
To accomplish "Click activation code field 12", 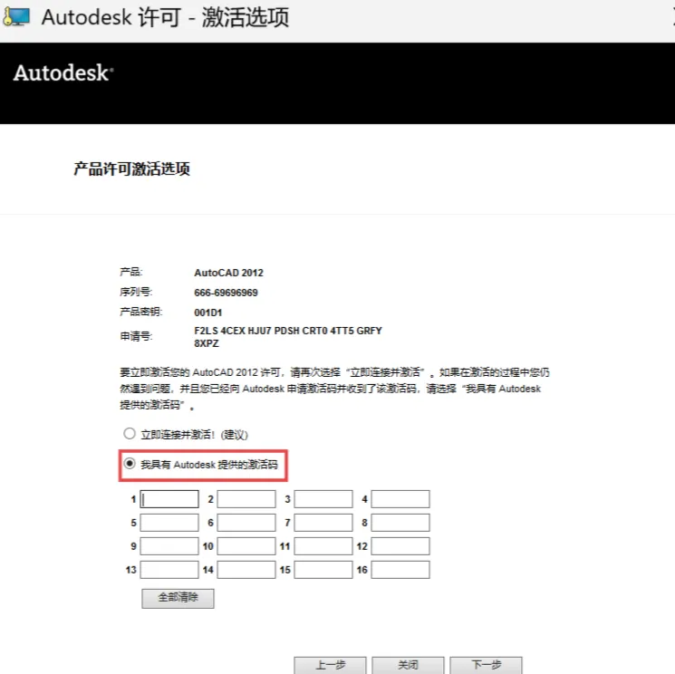I will (x=400, y=546).
